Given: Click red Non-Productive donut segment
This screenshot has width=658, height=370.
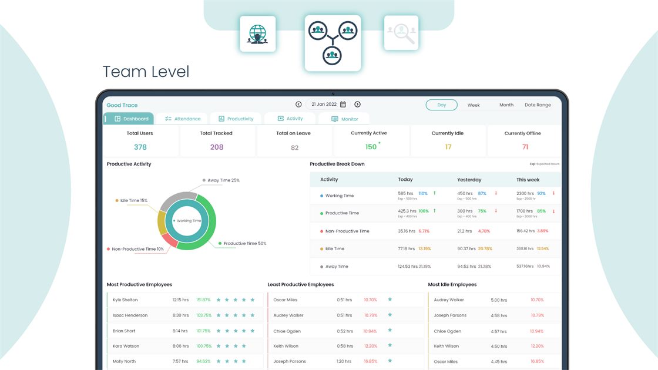Looking at the screenshot, I should [x=170, y=240].
